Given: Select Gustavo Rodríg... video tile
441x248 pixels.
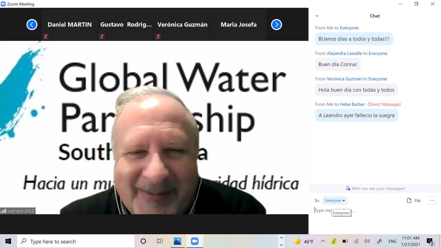Looking at the screenshot, I should point(126,25).
